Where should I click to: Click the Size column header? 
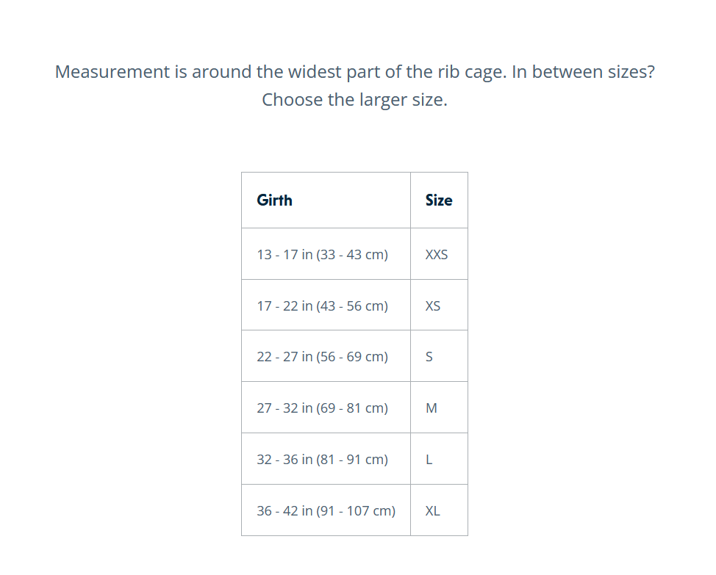[x=439, y=200]
